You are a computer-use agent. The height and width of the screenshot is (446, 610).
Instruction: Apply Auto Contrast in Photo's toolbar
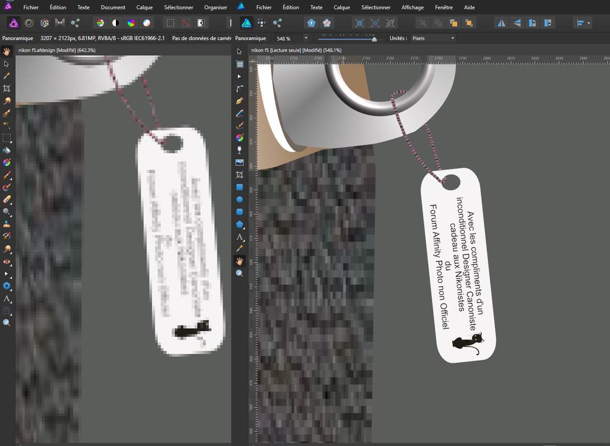click(x=115, y=23)
